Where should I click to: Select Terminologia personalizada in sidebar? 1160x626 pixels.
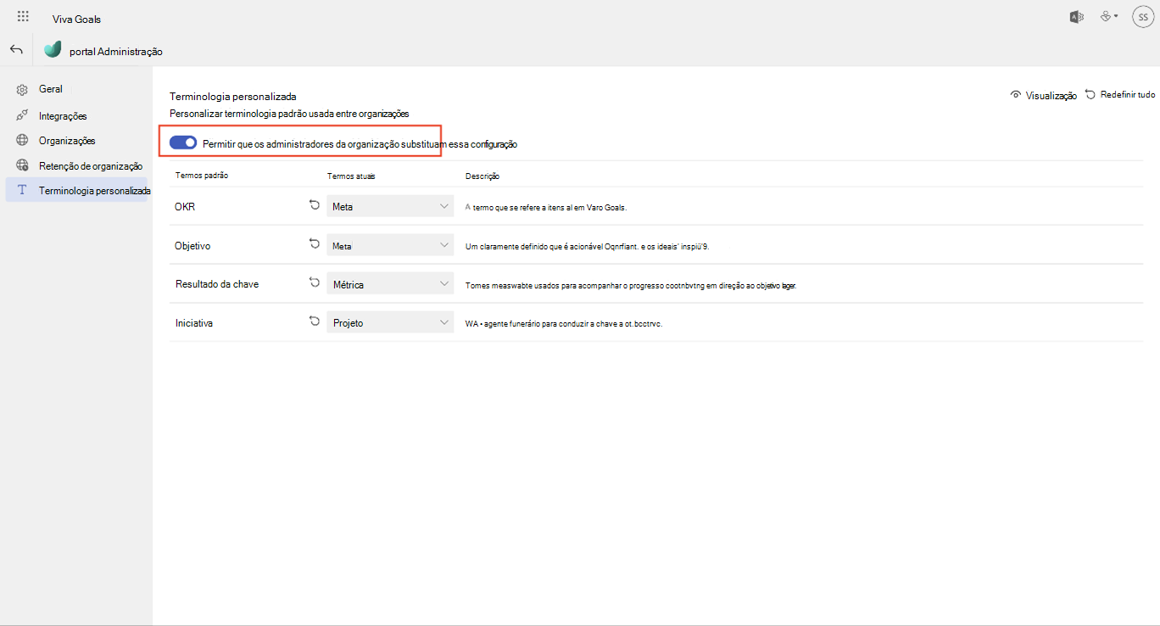(76, 191)
